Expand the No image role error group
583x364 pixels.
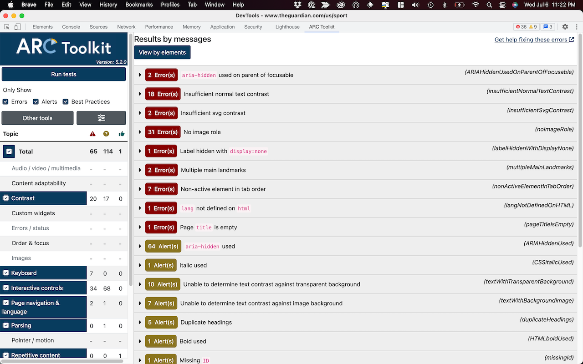139,132
